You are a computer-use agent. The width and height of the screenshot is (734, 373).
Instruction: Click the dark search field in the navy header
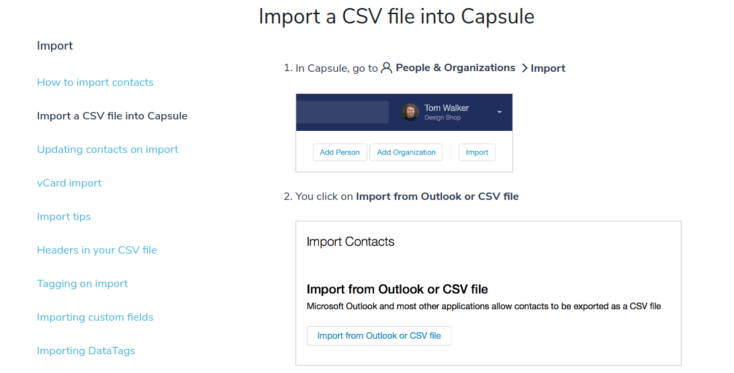[x=342, y=112]
